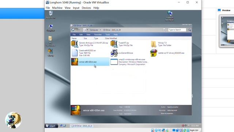Image resolution: width=234 pixels, height=132 pixels.
Task: Click Computer in the address breadcrumb
Action: click(94, 30)
